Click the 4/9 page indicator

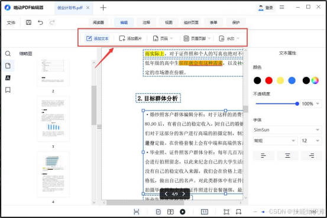click(x=175, y=194)
